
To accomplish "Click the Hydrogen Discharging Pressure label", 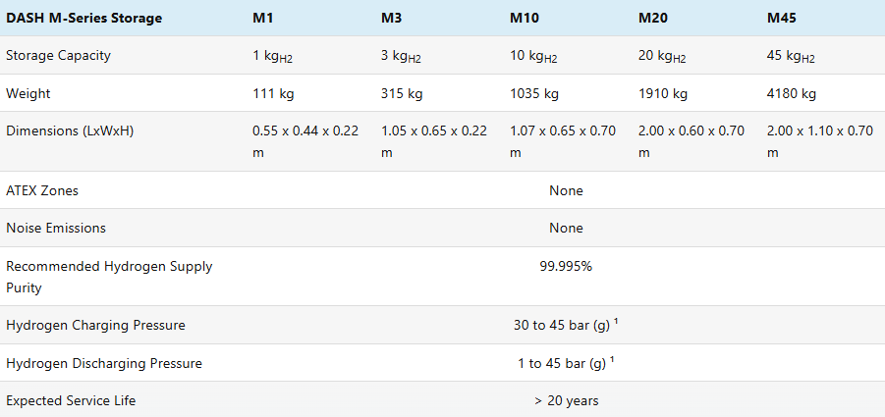I will 104,363.
